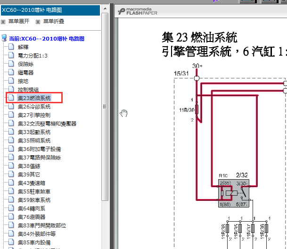This screenshot has height=249, width=287.
Task: Click page icon next to 電力分配1:3
Action: 11,55
